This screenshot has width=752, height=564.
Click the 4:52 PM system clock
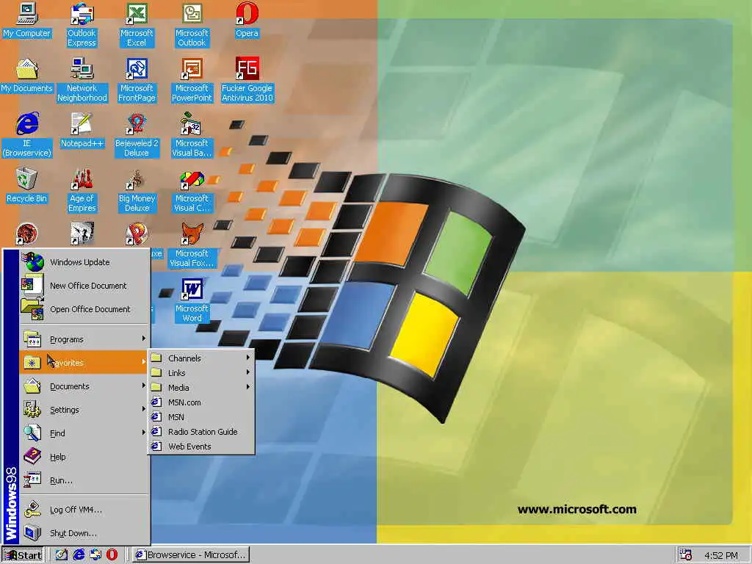[x=721, y=555]
